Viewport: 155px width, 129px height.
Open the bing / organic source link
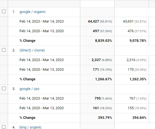(x=30, y=127)
